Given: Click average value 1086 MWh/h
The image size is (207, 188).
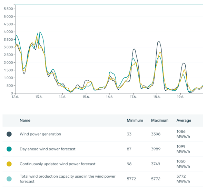Looking at the screenshot, I should coord(183,134).
